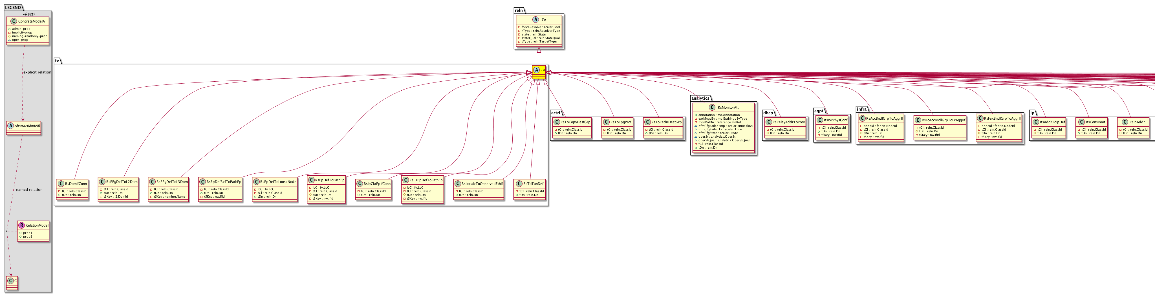Click the forceResolve attribute in reln To
Screen dimensions: 1155x295
pyautogui.click(x=540, y=27)
